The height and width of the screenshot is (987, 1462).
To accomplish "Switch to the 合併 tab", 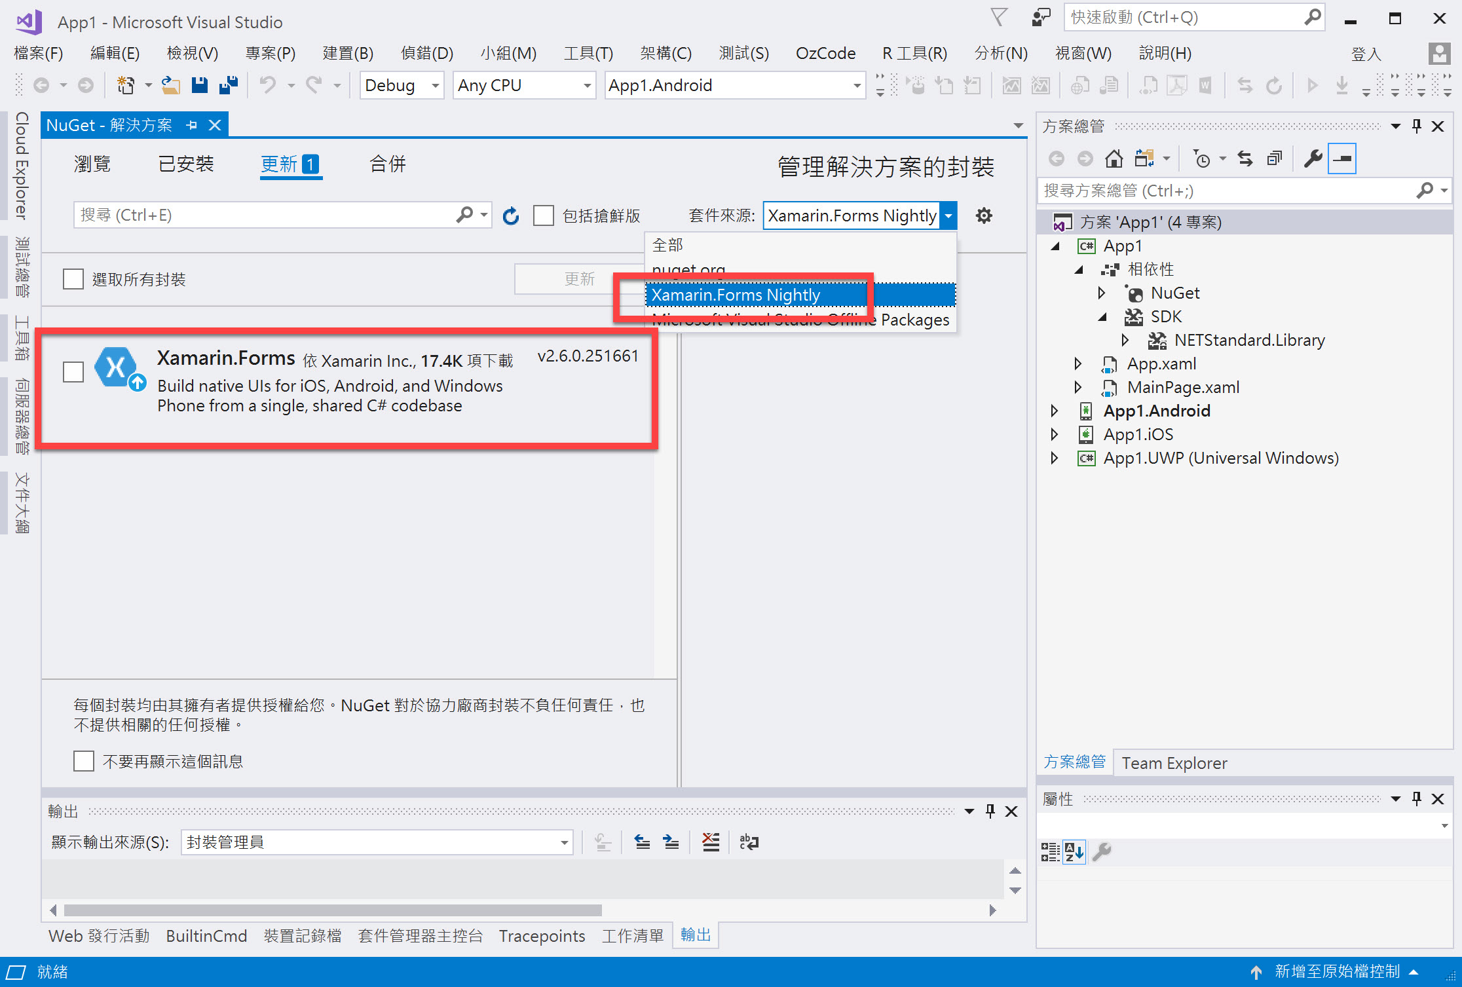I will tap(388, 164).
